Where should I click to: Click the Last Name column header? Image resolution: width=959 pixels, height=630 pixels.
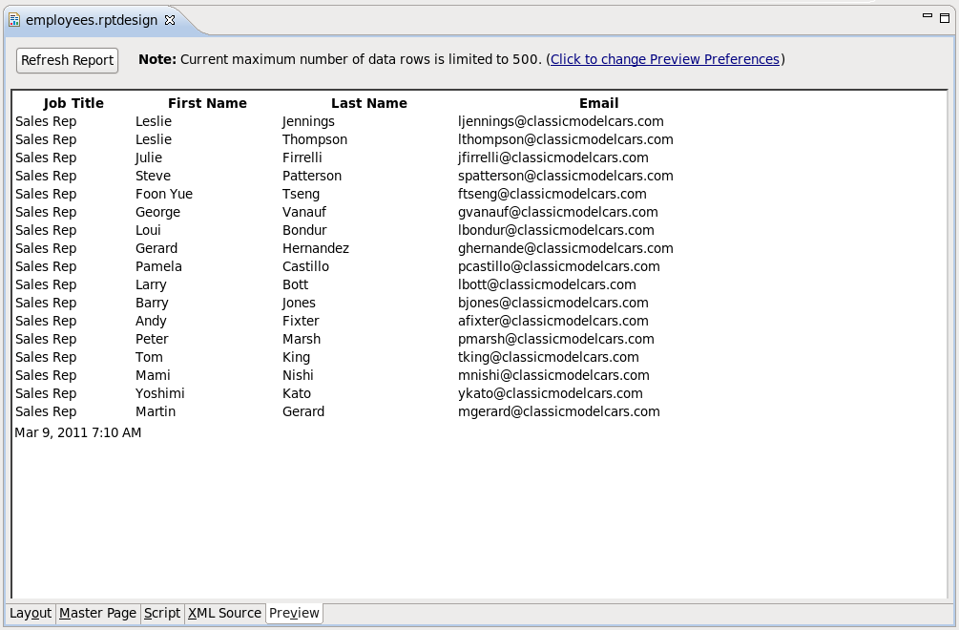[368, 103]
